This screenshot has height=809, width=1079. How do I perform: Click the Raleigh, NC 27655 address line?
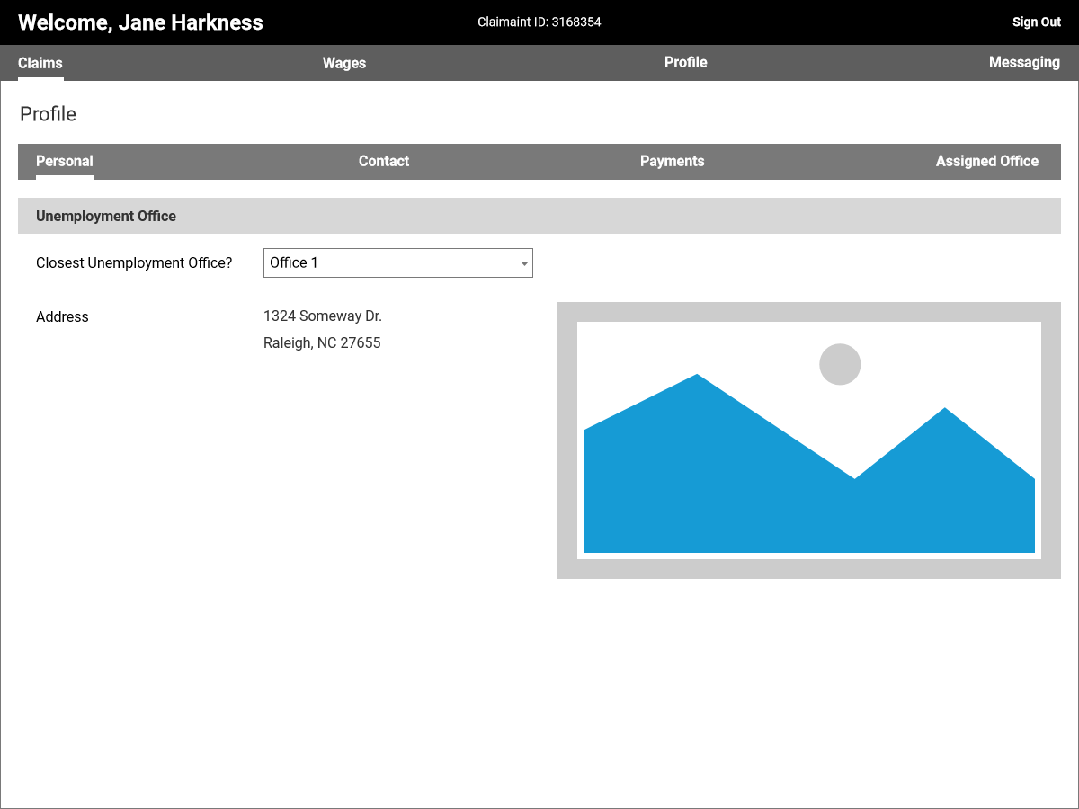point(322,343)
